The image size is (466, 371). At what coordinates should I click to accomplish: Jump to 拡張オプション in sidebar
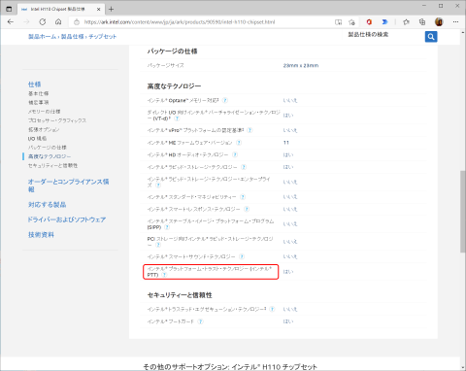coord(44,129)
